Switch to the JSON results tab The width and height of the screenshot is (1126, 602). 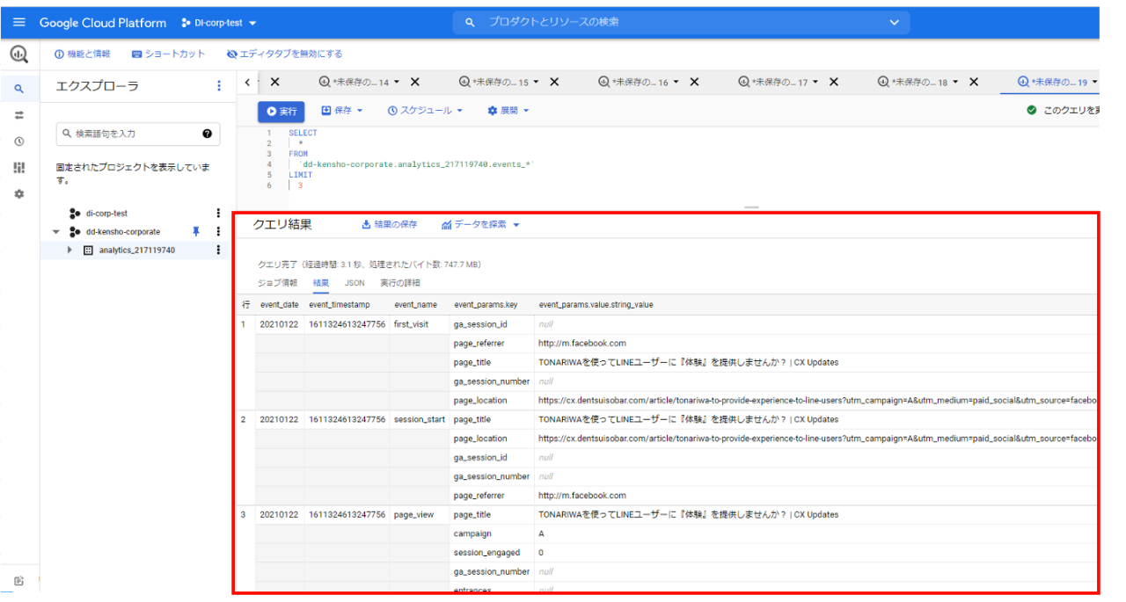[x=355, y=283]
